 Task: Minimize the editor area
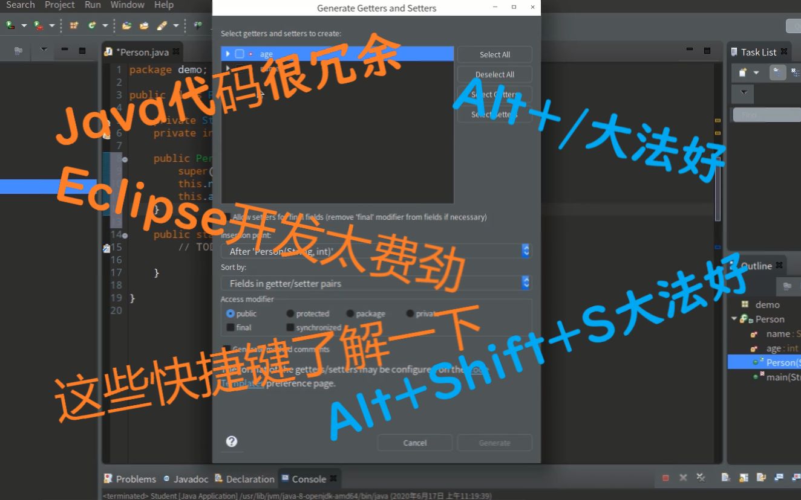[x=689, y=50]
